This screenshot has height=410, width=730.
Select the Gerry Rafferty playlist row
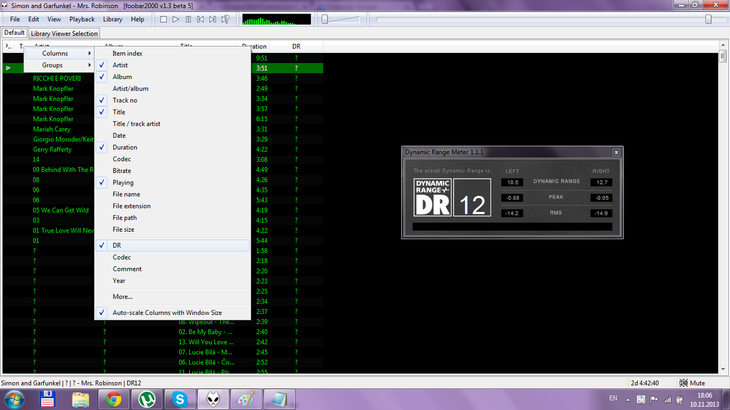click(163, 150)
